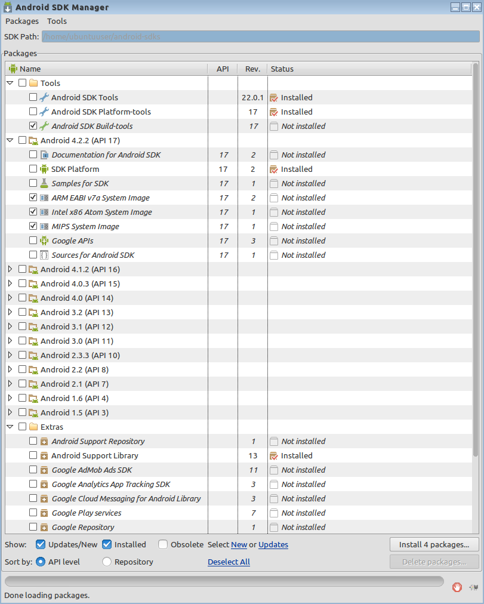This screenshot has height=604, width=484.
Task: Click the Google Play services package icon
Action: pyautogui.click(x=44, y=513)
